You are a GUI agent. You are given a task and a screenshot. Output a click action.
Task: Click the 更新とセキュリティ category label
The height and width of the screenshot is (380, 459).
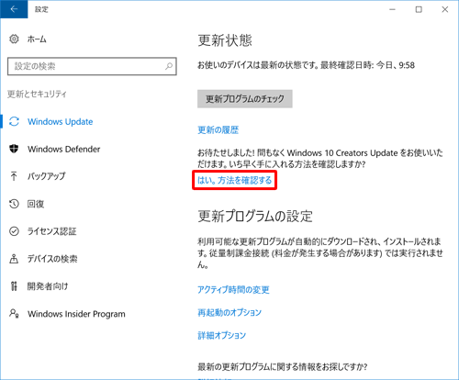[x=37, y=94]
